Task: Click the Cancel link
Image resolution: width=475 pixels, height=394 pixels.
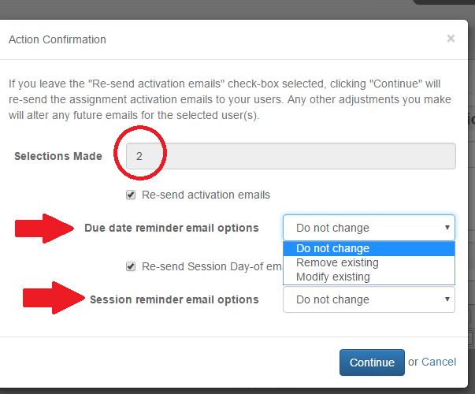Action: coord(439,362)
